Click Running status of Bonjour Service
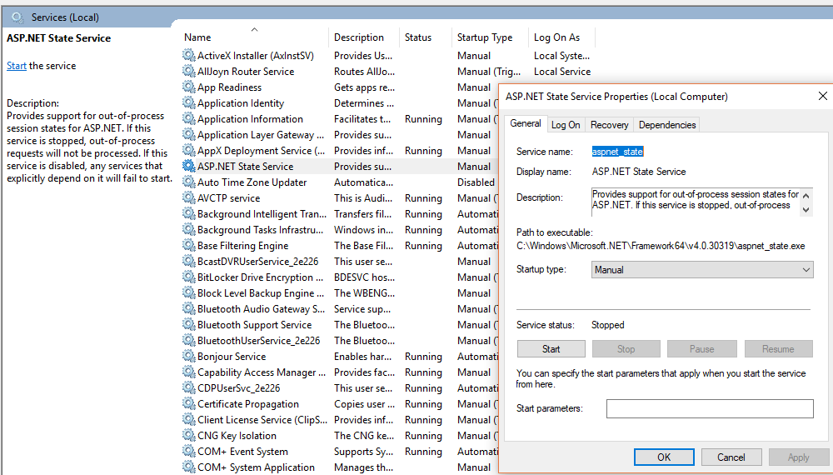 pos(423,357)
